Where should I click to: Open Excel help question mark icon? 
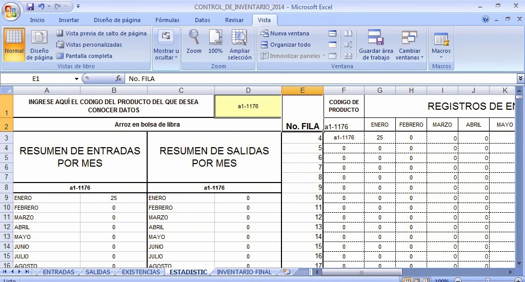coord(486,19)
